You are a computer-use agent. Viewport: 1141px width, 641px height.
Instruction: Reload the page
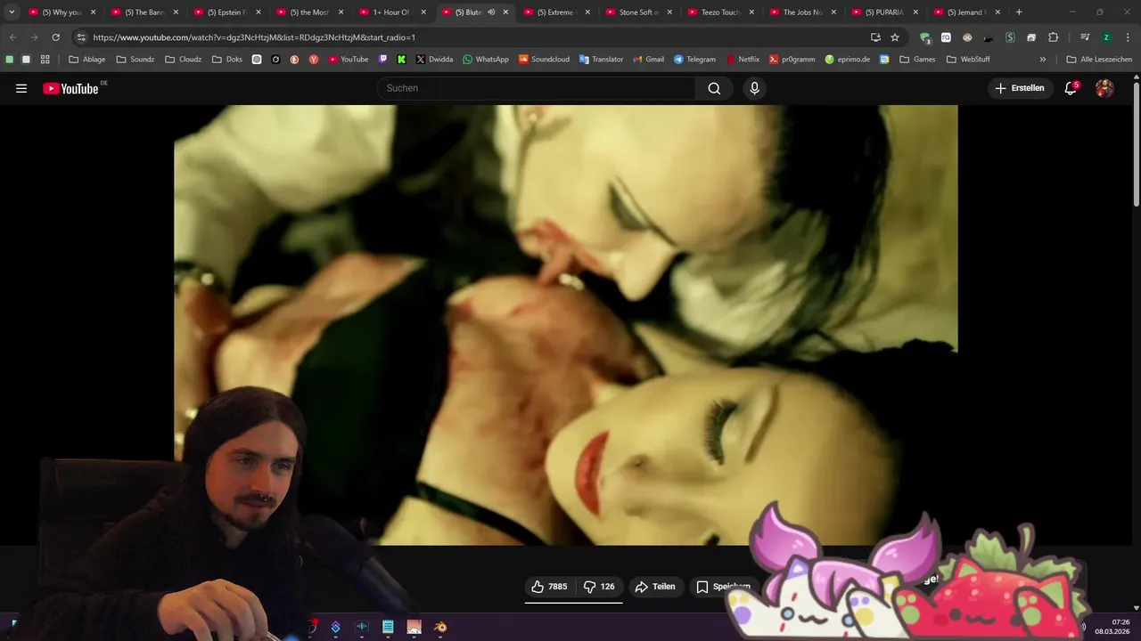pyautogui.click(x=55, y=37)
